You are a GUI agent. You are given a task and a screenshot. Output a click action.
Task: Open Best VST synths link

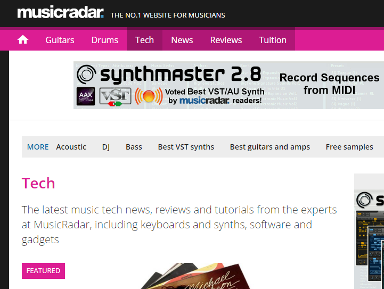tap(186, 147)
